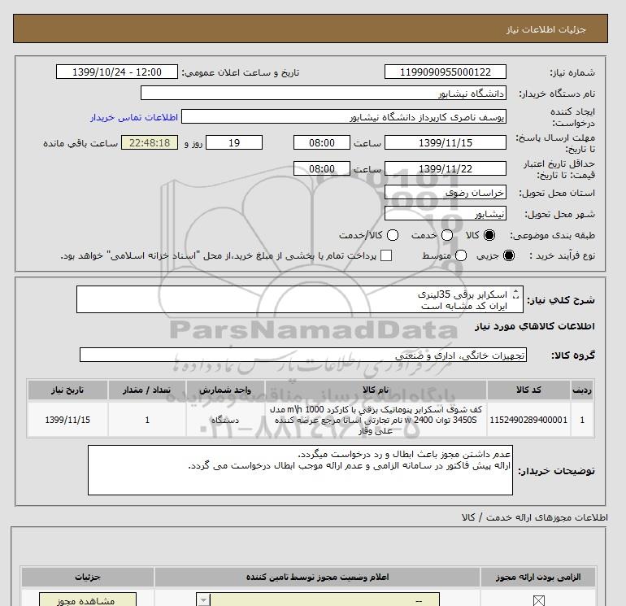Click the 19 days remaining field

(x=234, y=142)
